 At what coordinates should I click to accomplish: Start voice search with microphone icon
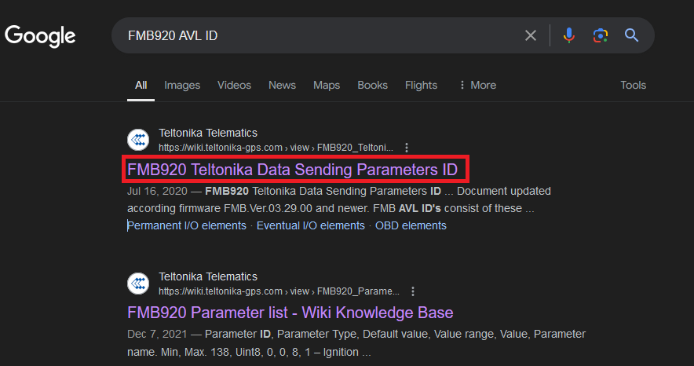pos(568,35)
